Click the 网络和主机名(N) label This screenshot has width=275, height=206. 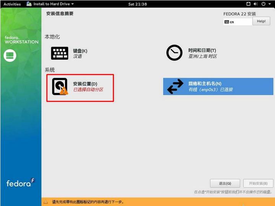(205, 83)
